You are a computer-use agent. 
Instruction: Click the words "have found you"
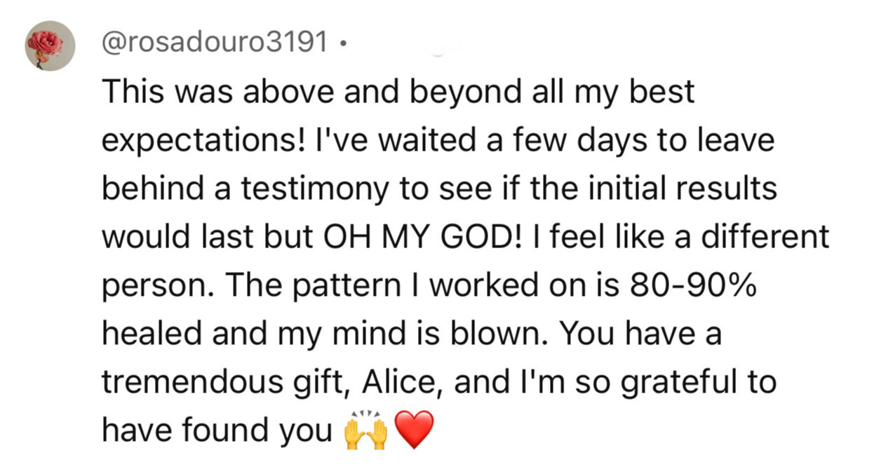[x=217, y=432]
